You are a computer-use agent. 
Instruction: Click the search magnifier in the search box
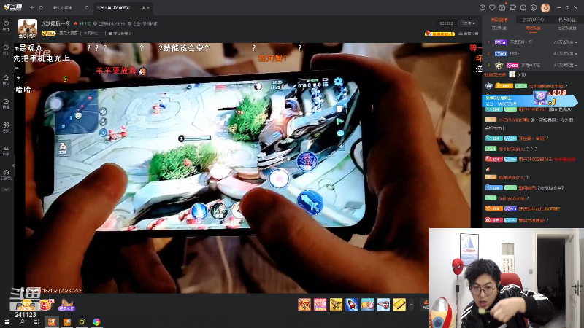86,7
